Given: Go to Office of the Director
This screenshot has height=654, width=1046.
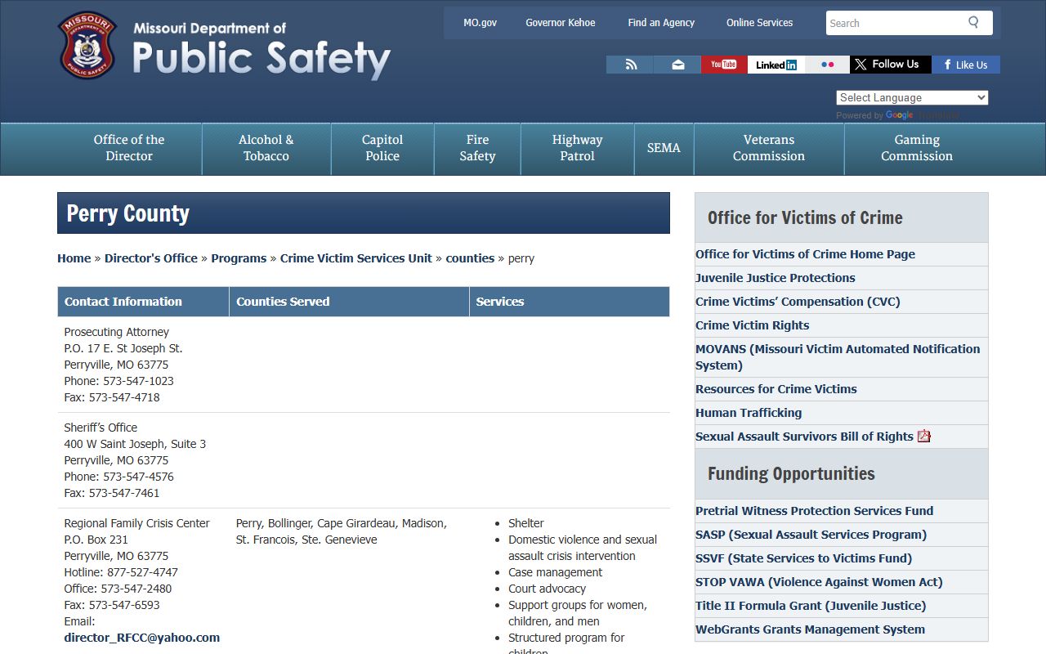Looking at the screenshot, I should tap(129, 148).
